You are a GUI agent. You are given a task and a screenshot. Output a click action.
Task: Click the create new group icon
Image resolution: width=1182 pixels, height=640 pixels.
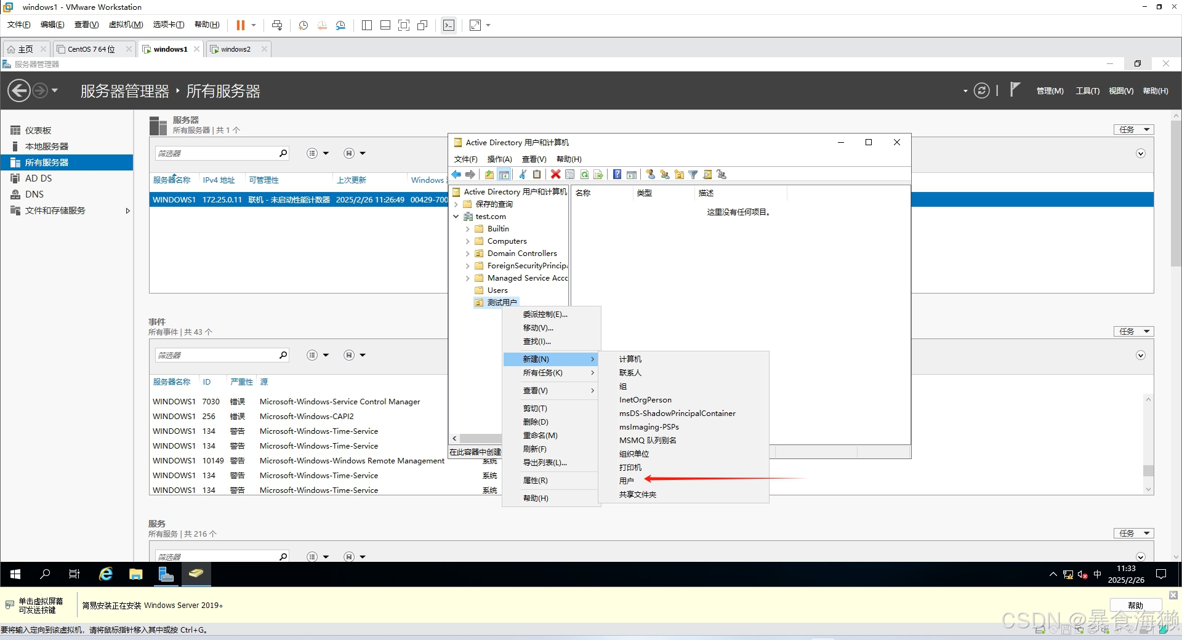point(664,175)
